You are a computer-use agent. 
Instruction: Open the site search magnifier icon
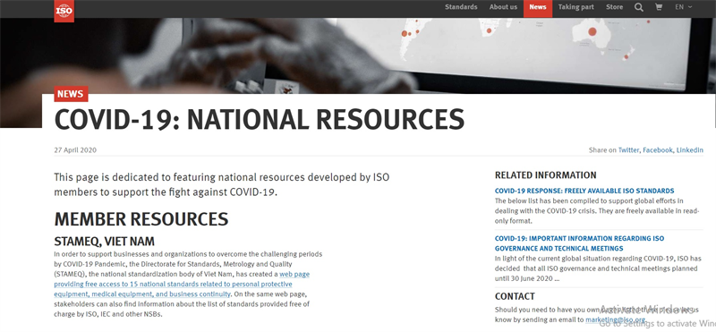click(639, 7)
